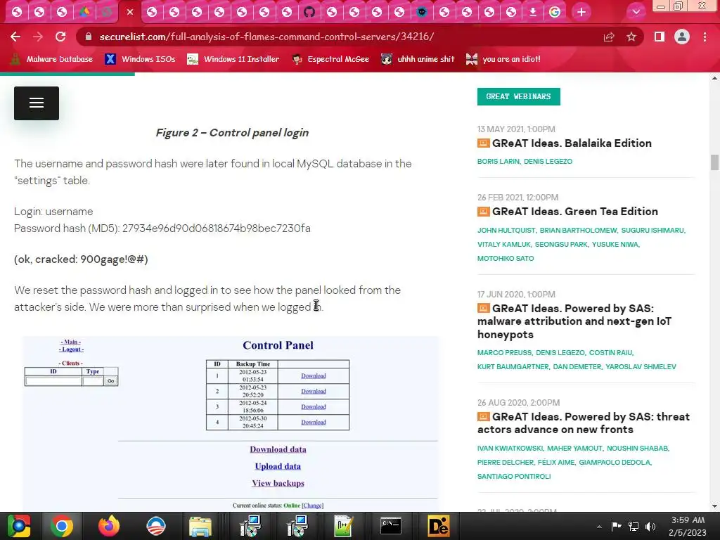This screenshot has height=540, width=720.
Task: Open the volume speaker tray icon
Action: (x=650, y=526)
